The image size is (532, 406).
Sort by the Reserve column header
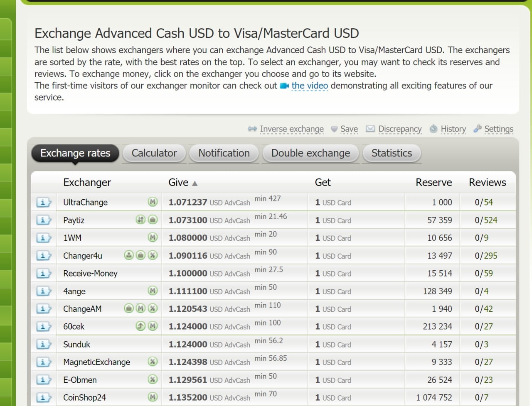[434, 182]
